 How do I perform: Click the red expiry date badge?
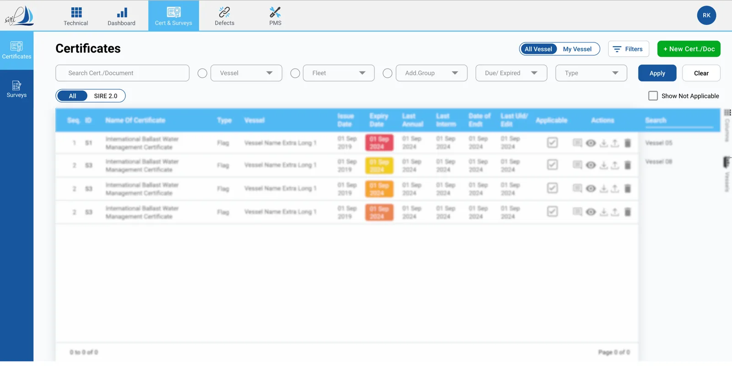click(379, 143)
